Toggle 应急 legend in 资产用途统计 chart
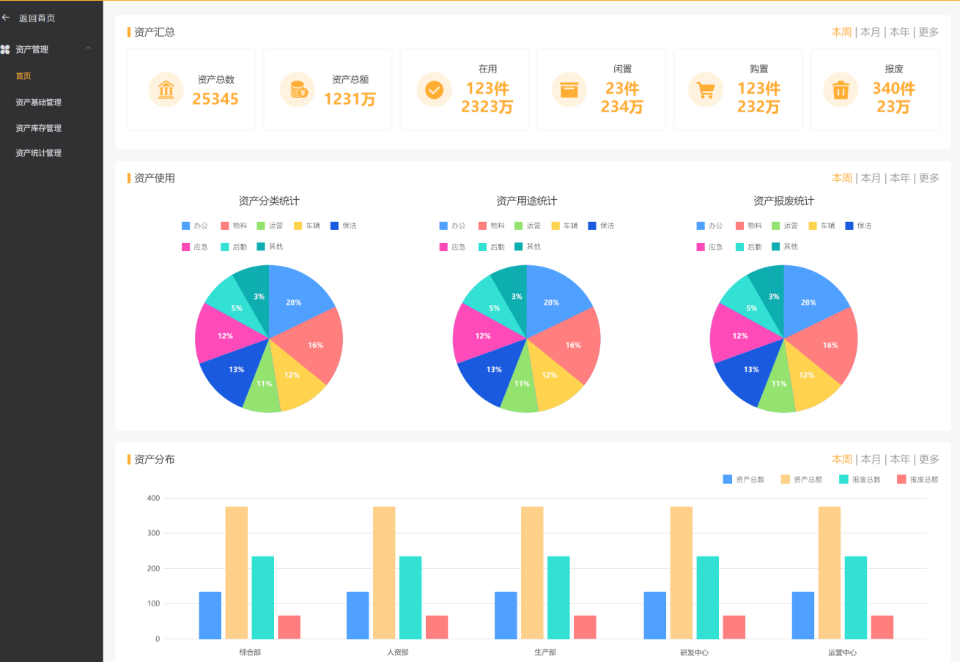 point(451,247)
